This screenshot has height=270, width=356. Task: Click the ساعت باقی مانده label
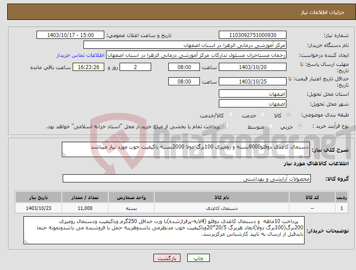point(51,67)
